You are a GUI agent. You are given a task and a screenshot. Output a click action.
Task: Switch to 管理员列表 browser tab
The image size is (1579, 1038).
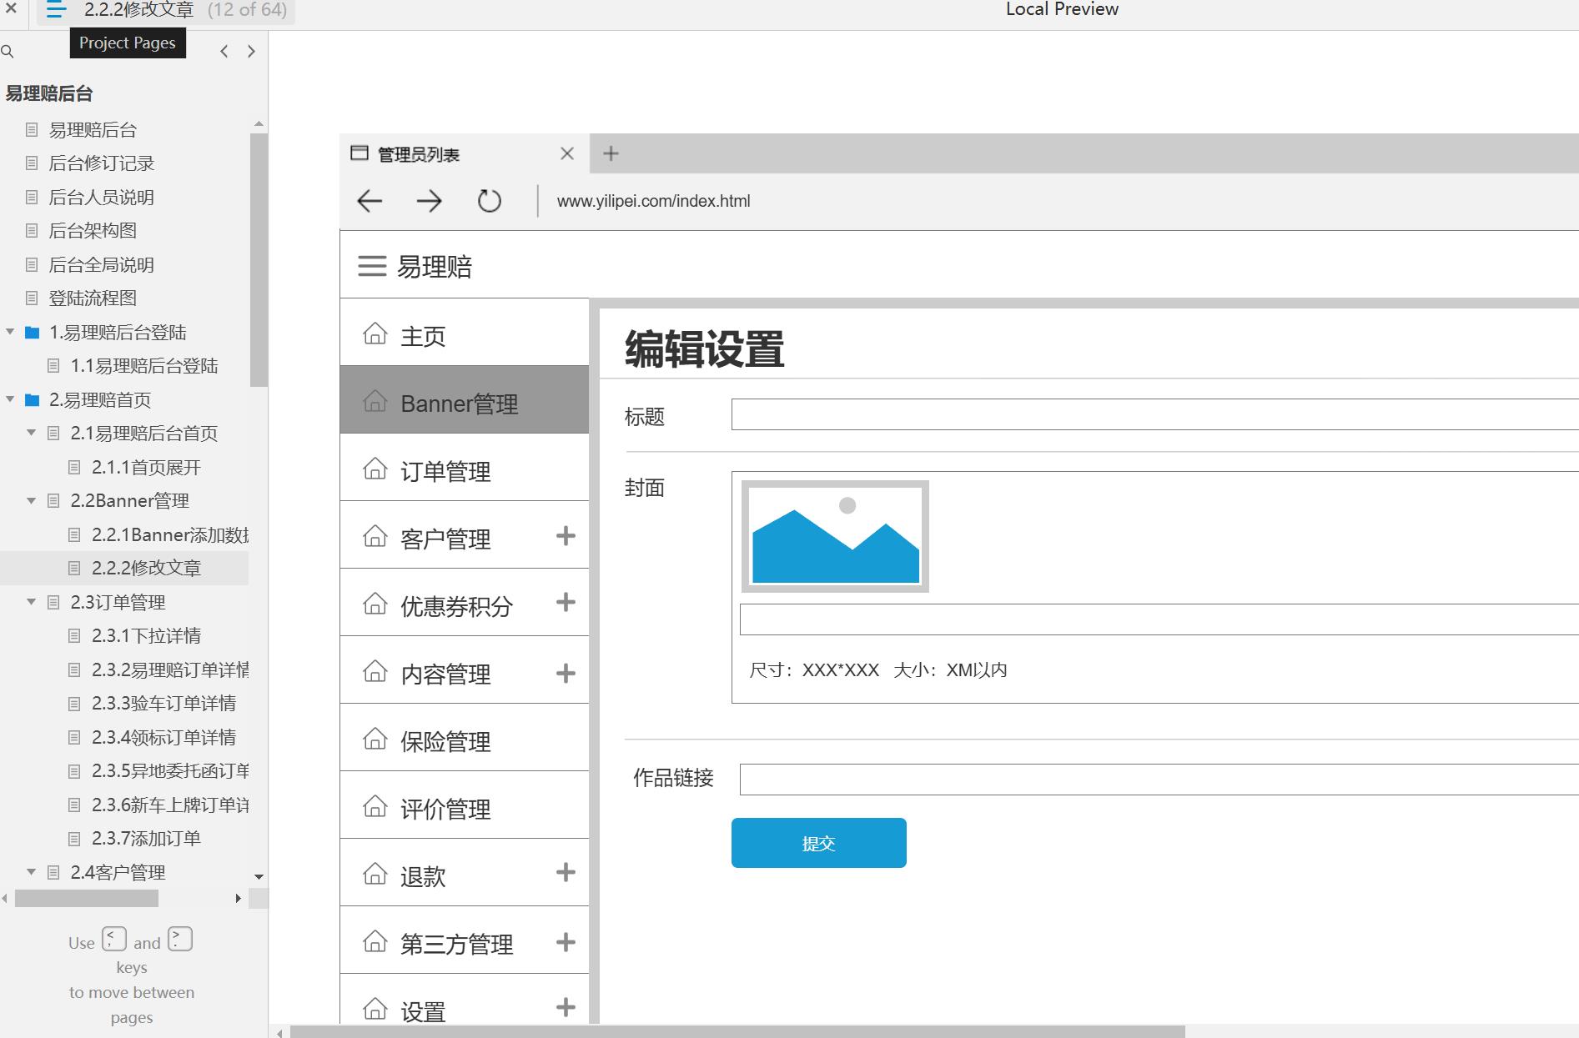465,153
